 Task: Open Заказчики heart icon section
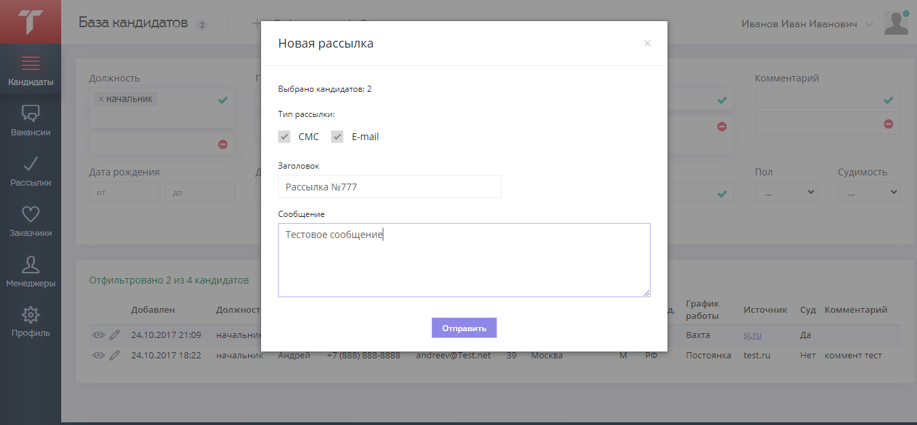pos(31,222)
